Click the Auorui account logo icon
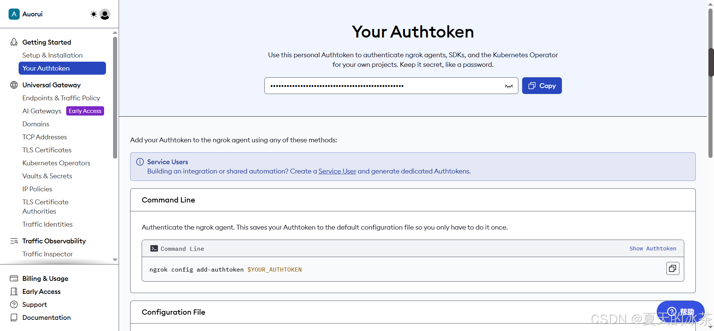The width and height of the screenshot is (714, 331). pyautogui.click(x=14, y=14)
